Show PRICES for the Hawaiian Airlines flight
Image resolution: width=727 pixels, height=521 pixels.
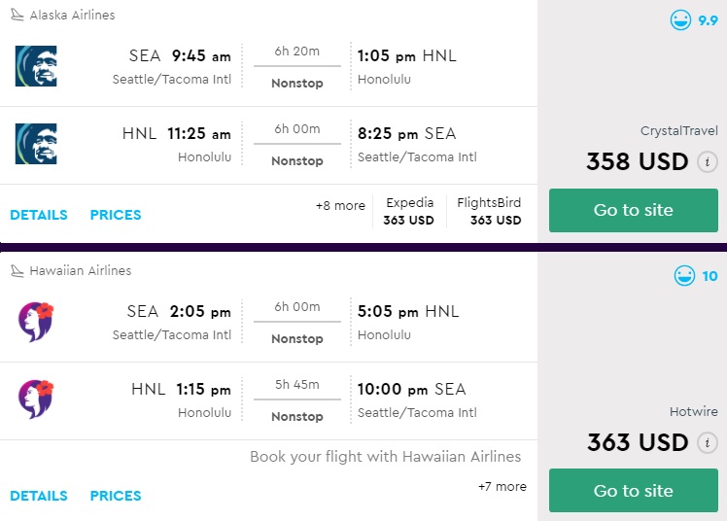coord(116,496)
